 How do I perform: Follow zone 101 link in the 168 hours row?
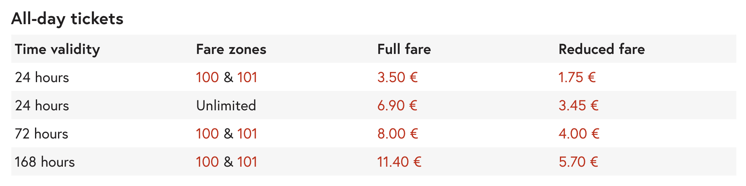click(247, 162)
